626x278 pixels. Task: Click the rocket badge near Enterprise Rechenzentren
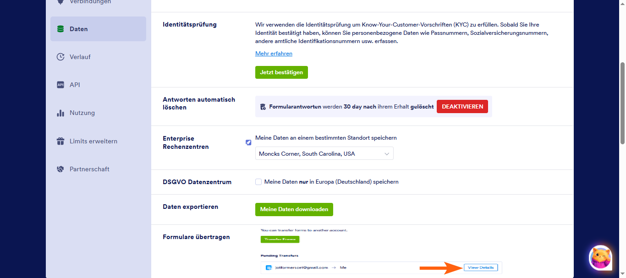pos(248,142)
